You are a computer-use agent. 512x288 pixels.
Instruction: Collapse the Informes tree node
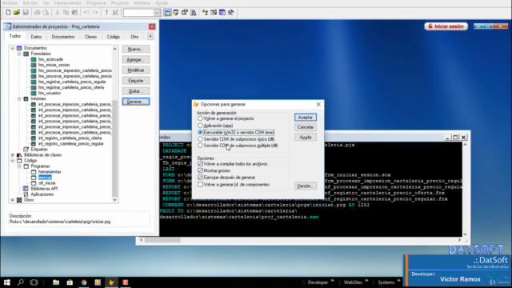tap(19, 98)
